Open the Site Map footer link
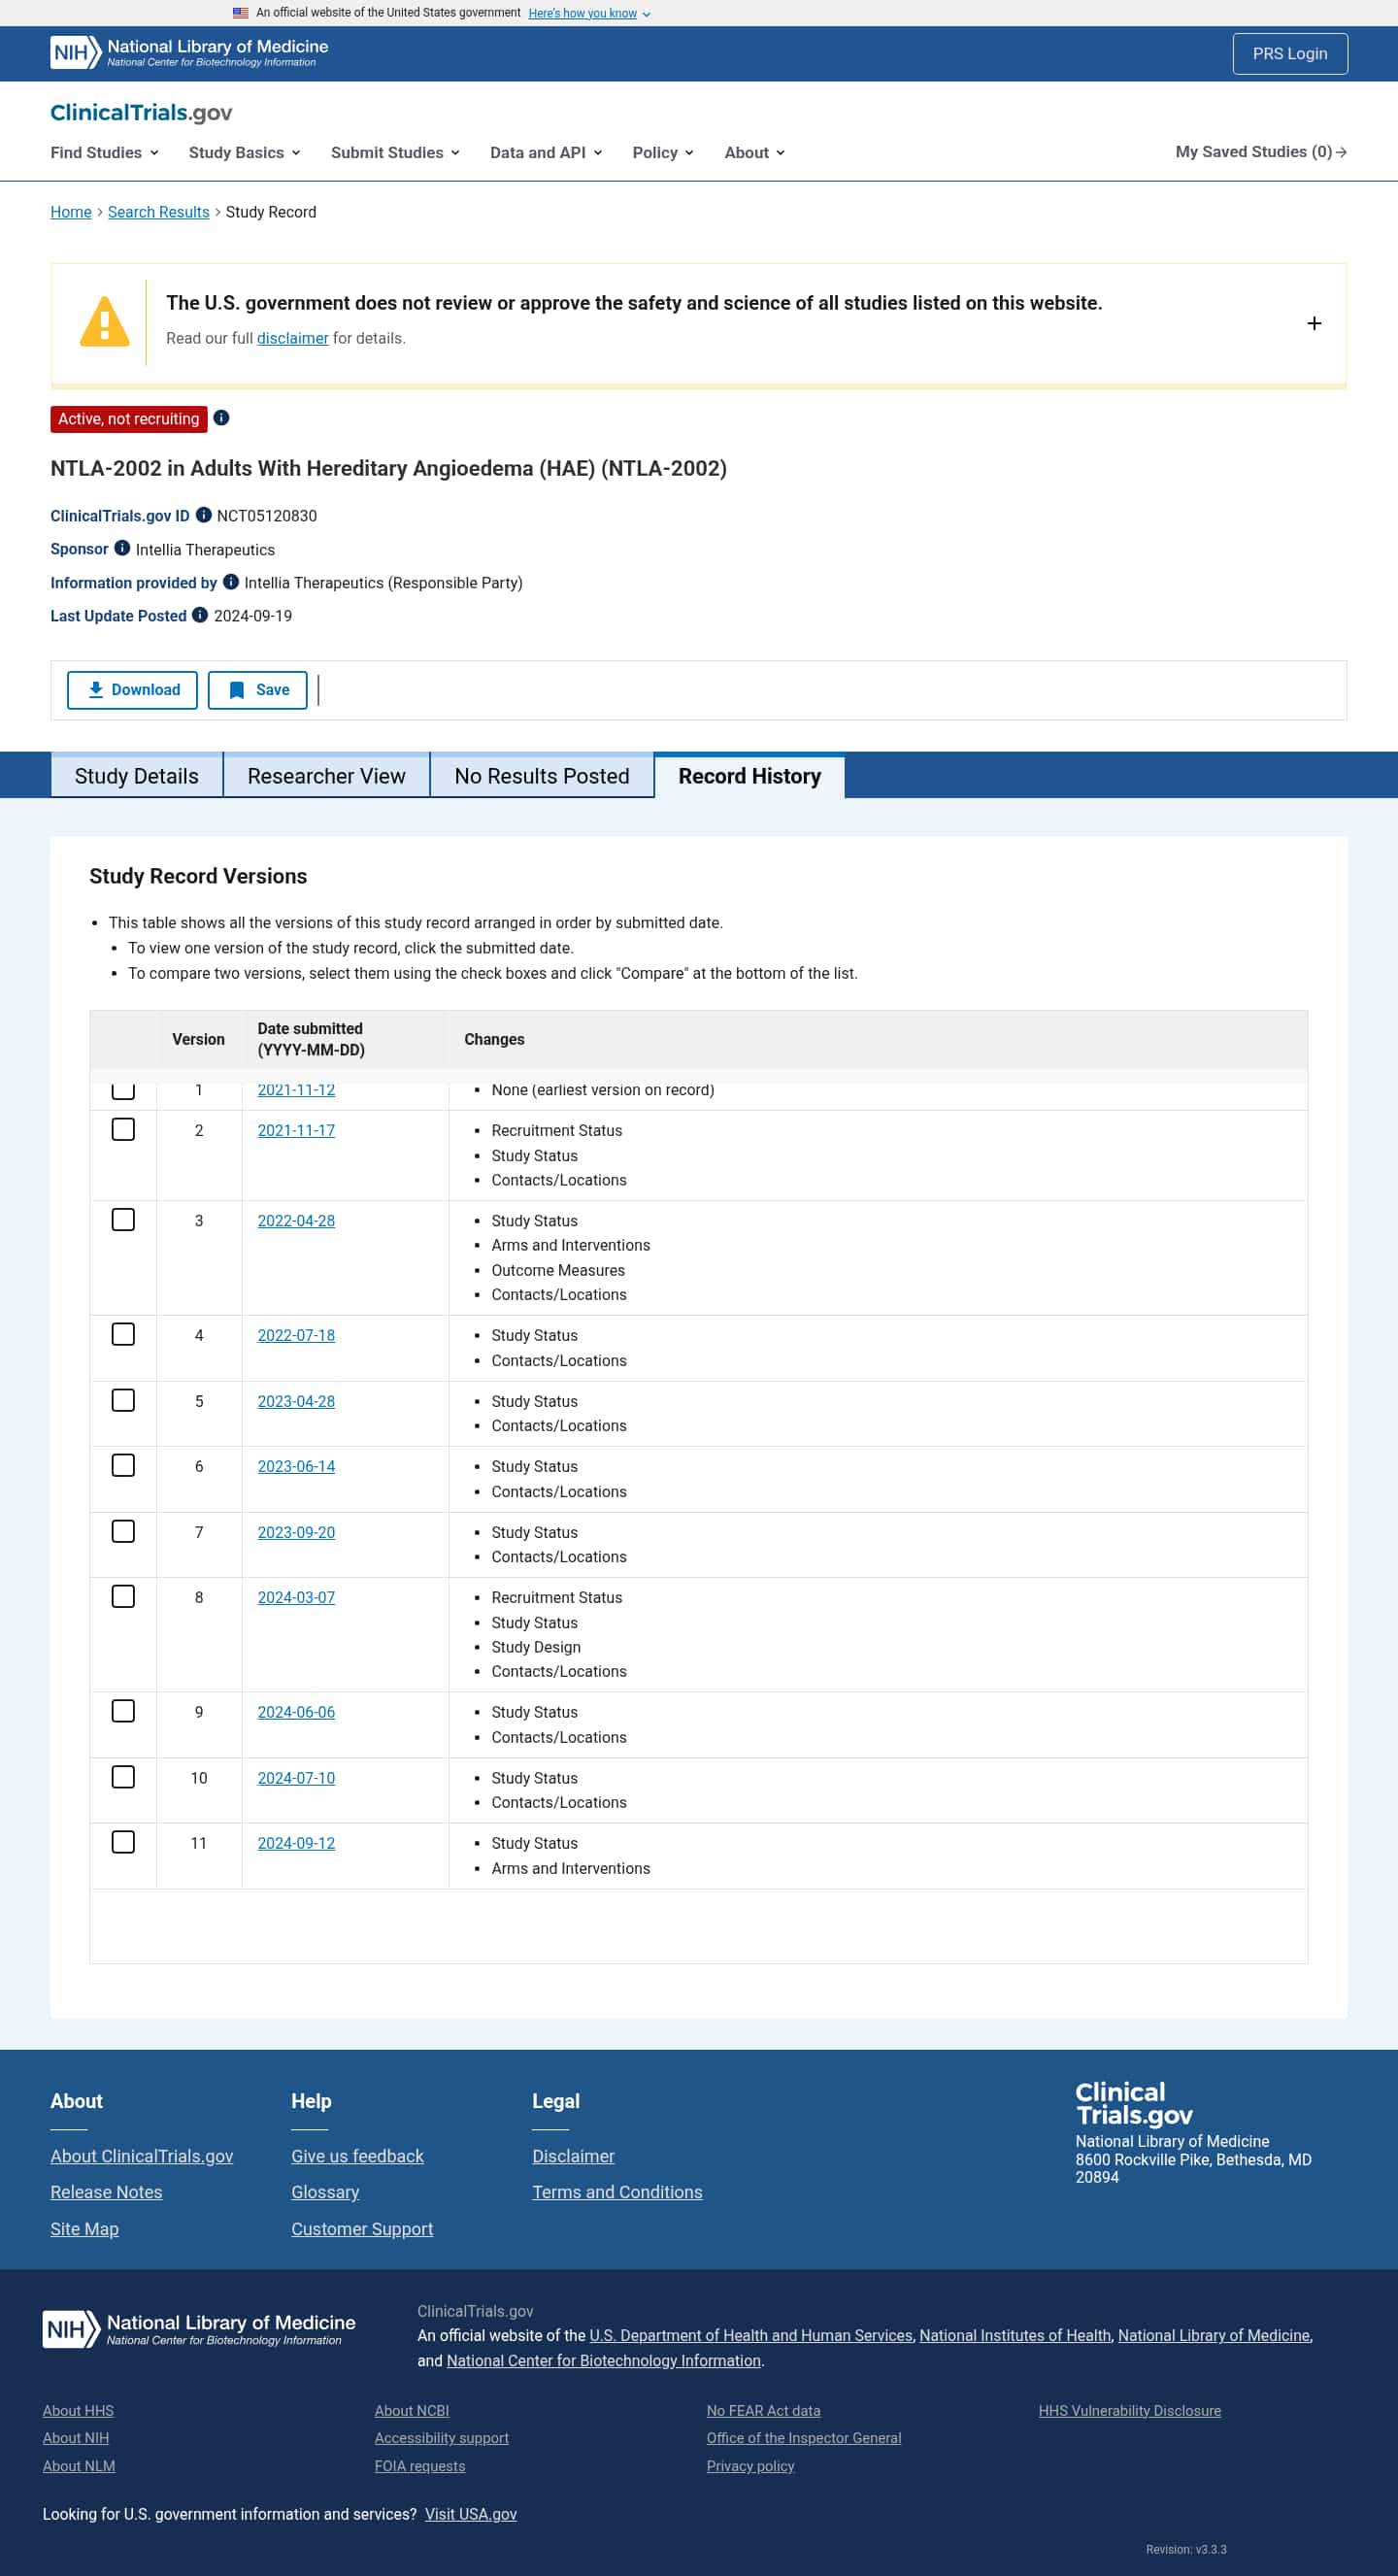This screenshot has width=1398, height=2576. (84, 2229)
